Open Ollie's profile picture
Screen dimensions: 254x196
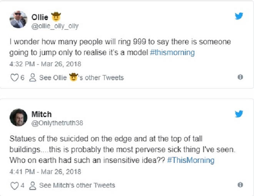(18, 19)
